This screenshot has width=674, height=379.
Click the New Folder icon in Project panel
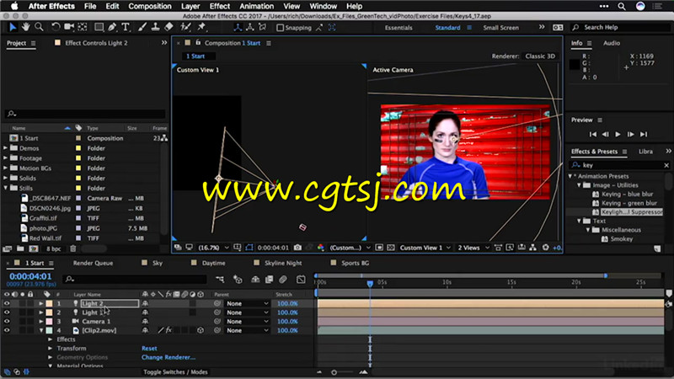coord(20,248)
